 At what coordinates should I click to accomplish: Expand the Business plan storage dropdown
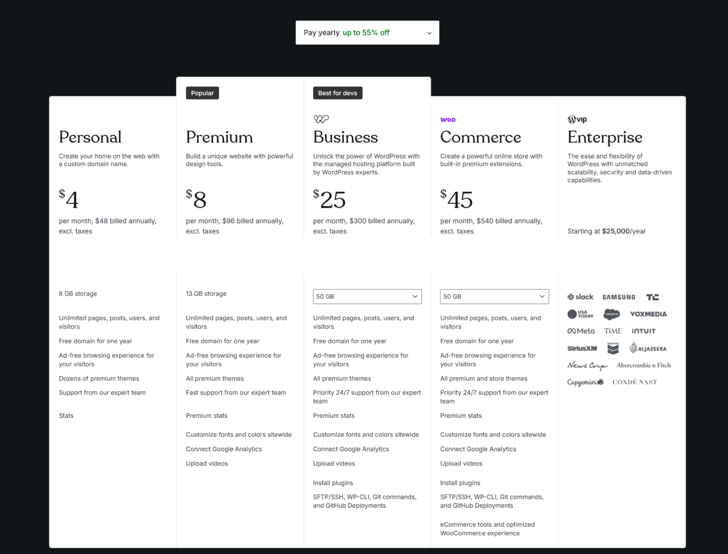tap(367, 296)
